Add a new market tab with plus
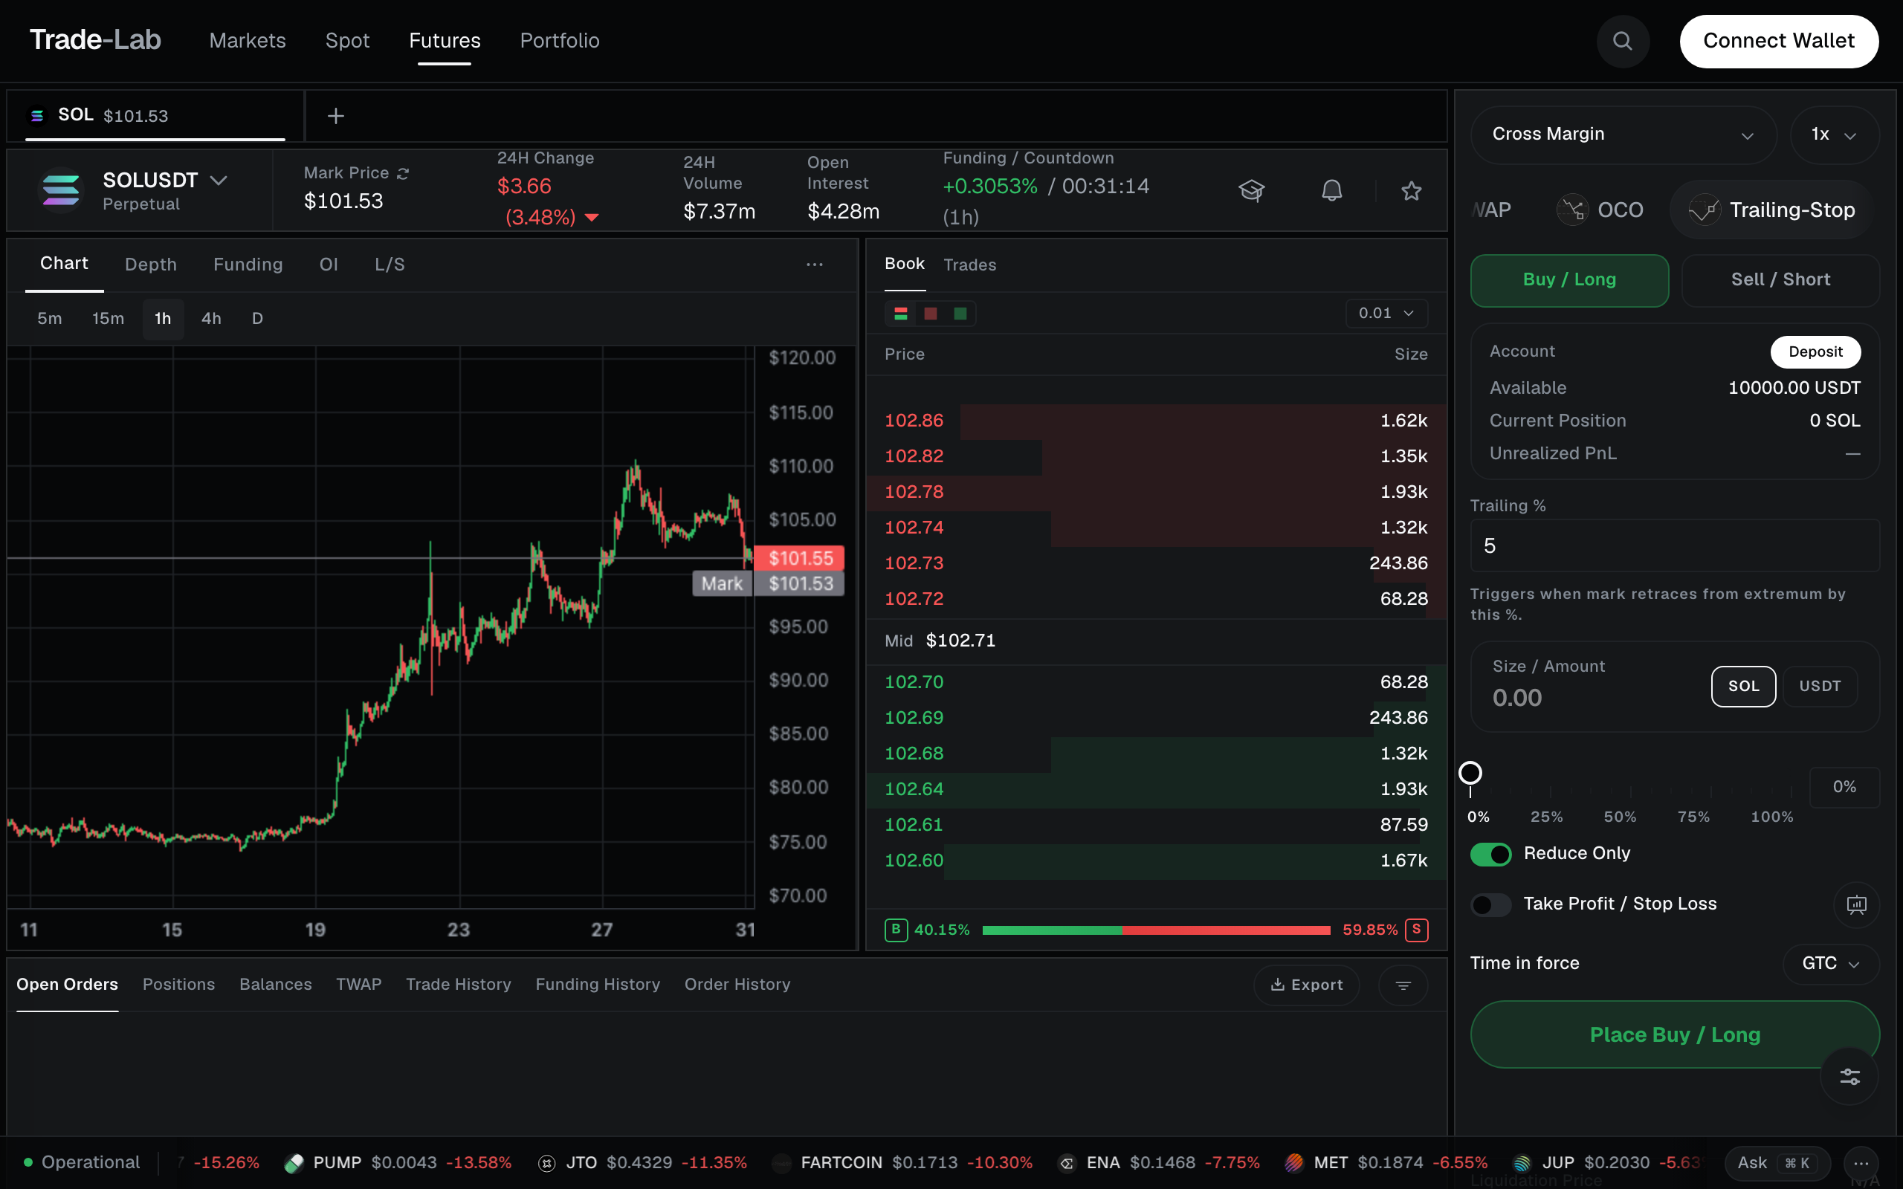 coord(336,117)
